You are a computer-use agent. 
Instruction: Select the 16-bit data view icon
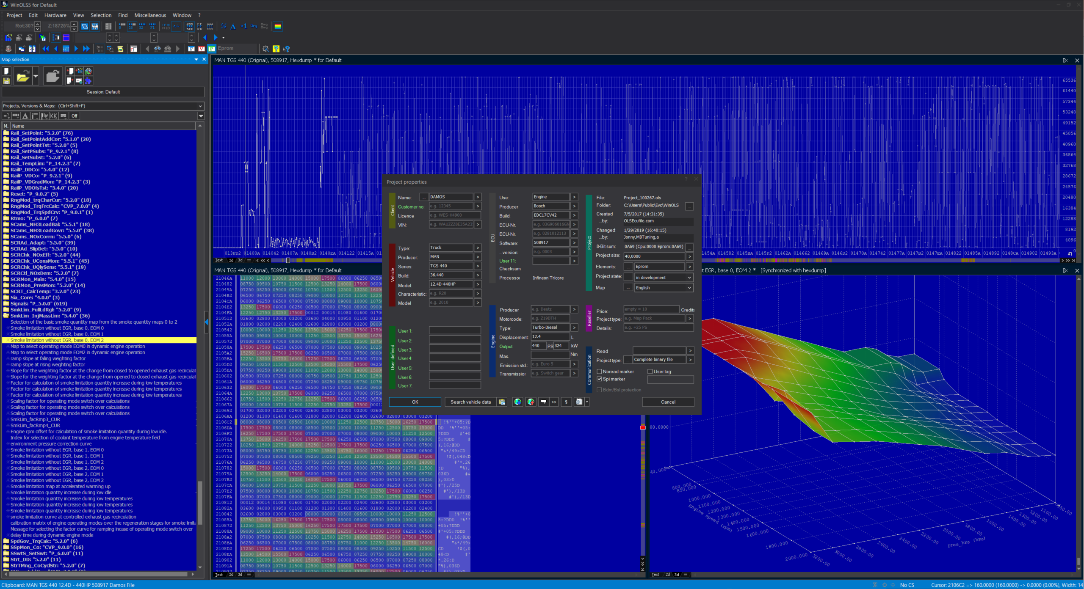click(x=132, y=26)
